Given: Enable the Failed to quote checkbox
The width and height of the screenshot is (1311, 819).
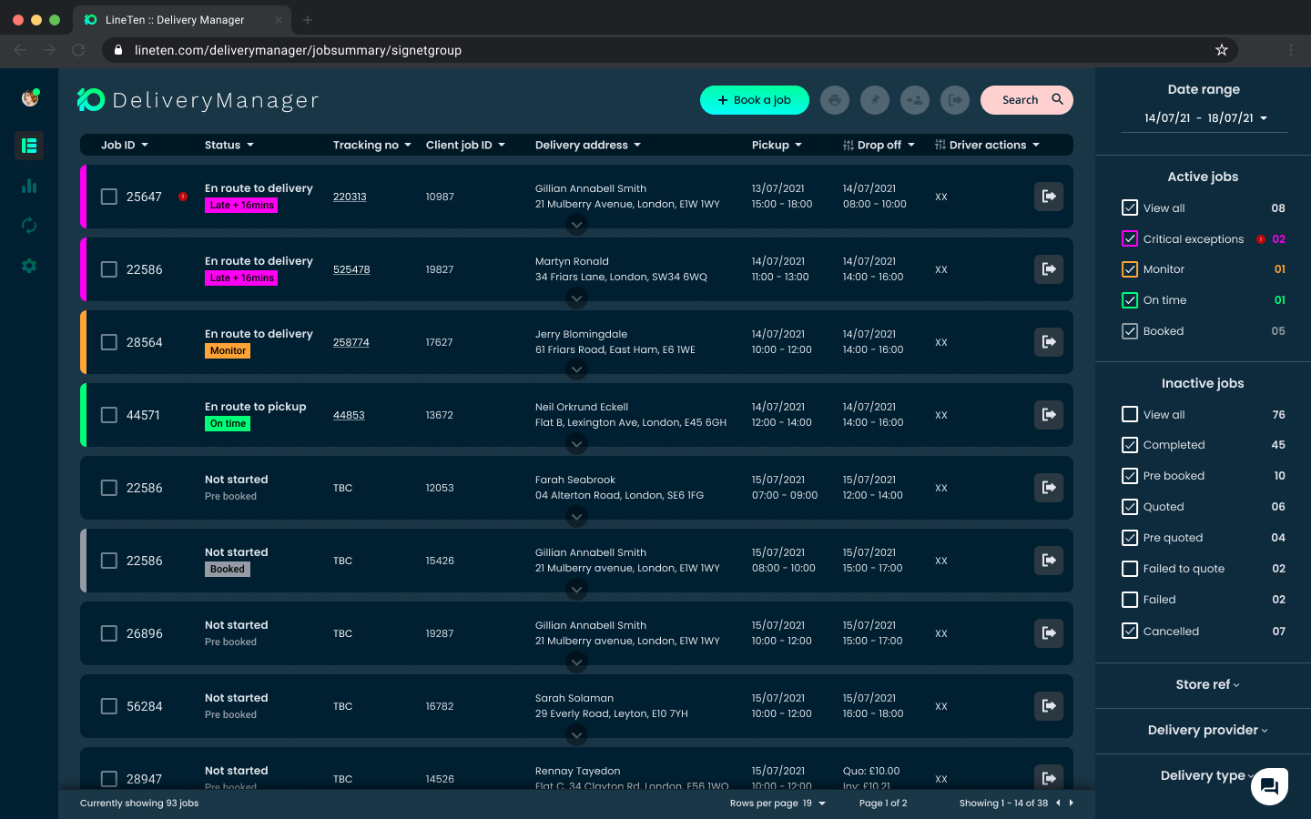Looking at the screenshot, I should pos(1130,569).
